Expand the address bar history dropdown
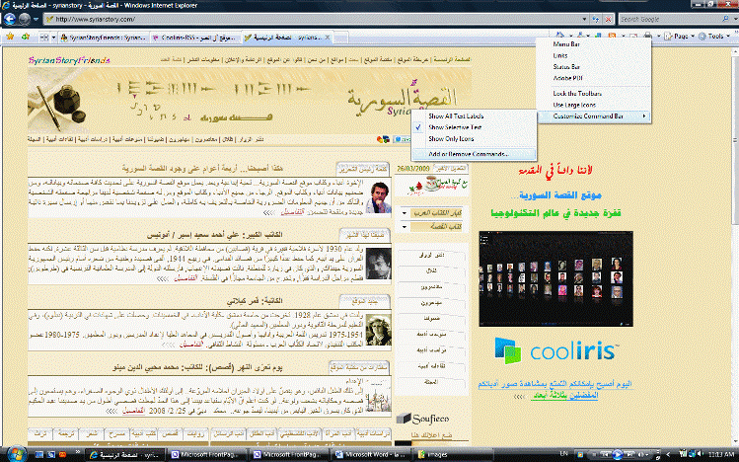 pyautogui.click(x=584, y=20)
